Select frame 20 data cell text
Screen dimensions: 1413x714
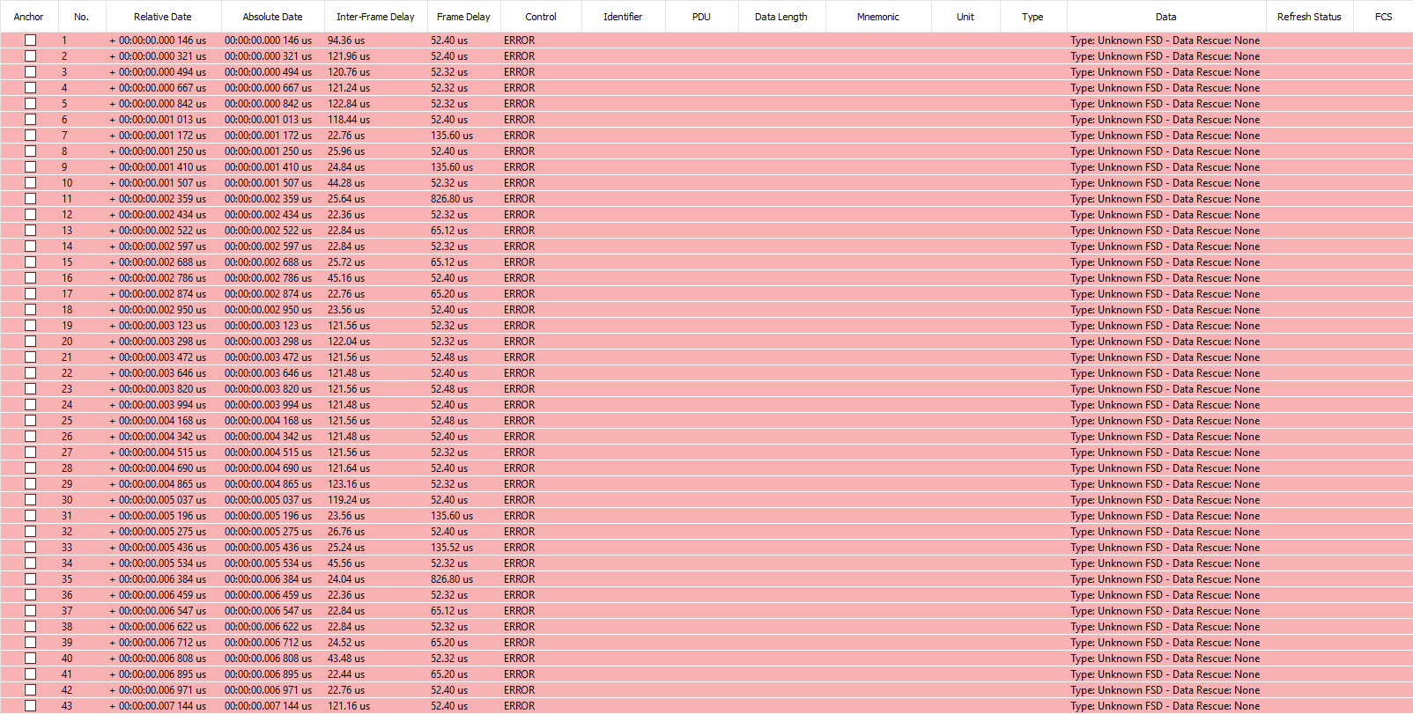pyautogui.click(x=1165, y=342)
